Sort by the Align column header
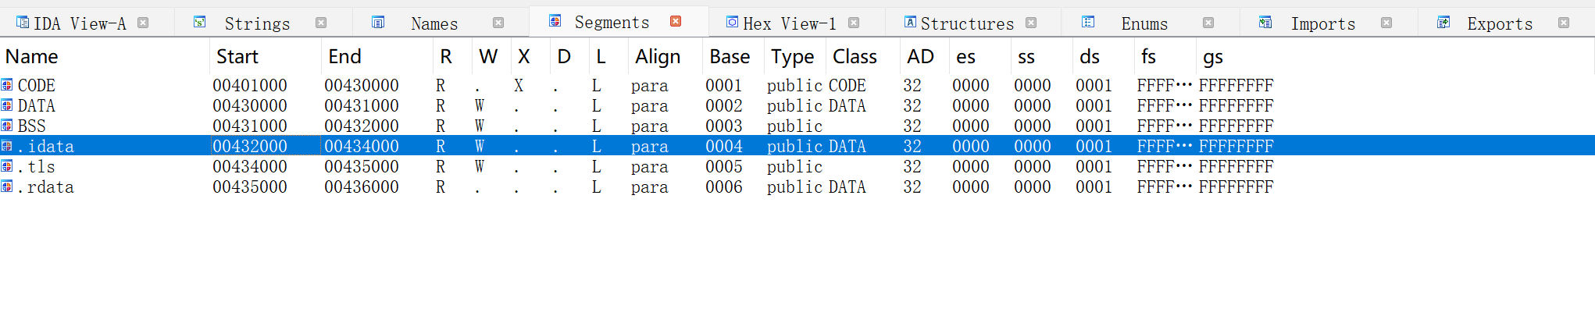Viewport: 1595px width, 309px height. [x=665, y=56]
